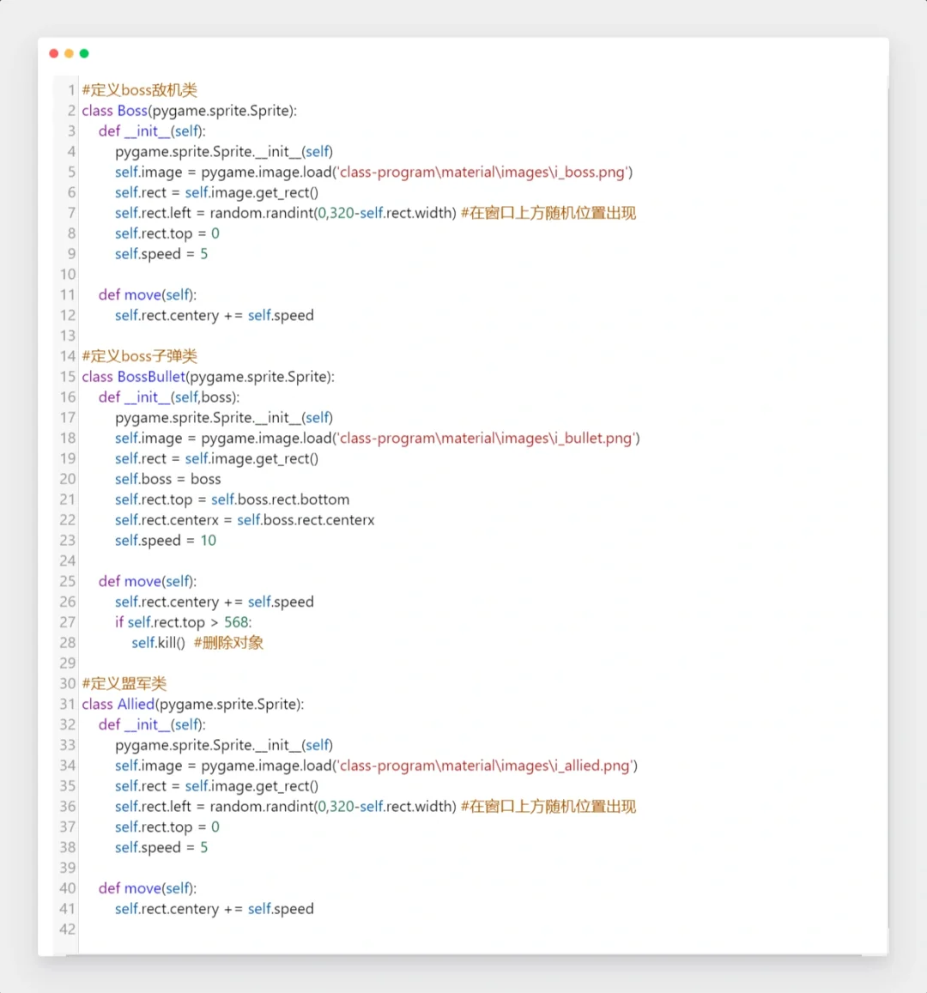
Task: Click 'def move(self):' on line 11
Action: [148, 295]
